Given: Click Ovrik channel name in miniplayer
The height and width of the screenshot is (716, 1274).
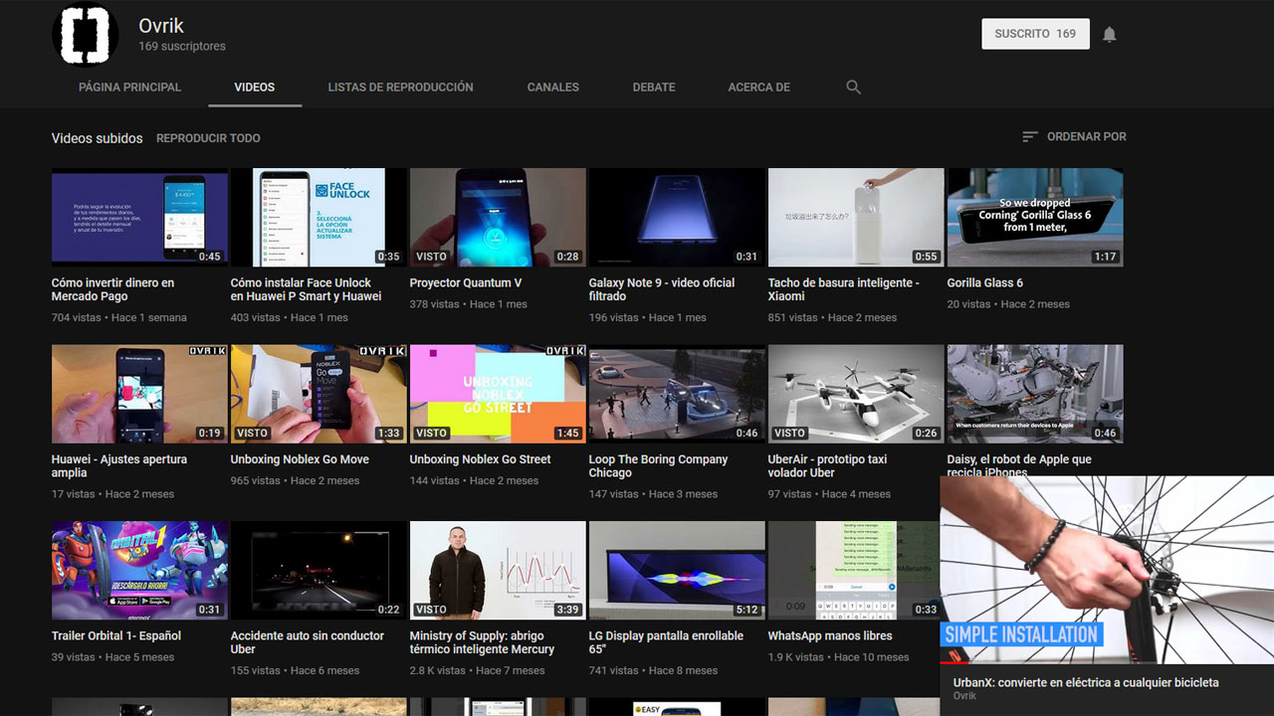Looking at the screenshot, I should click(x=964, y=696).
